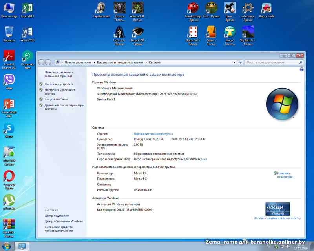The width and height of the screenshot is (314, 251).
Task: Open recent pages dropdown near back button
Action: point(53,62)
